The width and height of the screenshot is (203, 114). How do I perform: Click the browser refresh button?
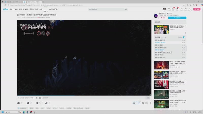coord(5,5)
